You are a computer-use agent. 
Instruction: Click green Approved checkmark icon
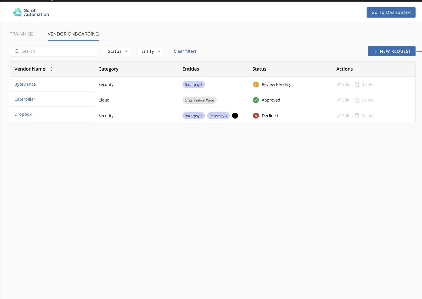pyautogui.click(x=256, y=100)
